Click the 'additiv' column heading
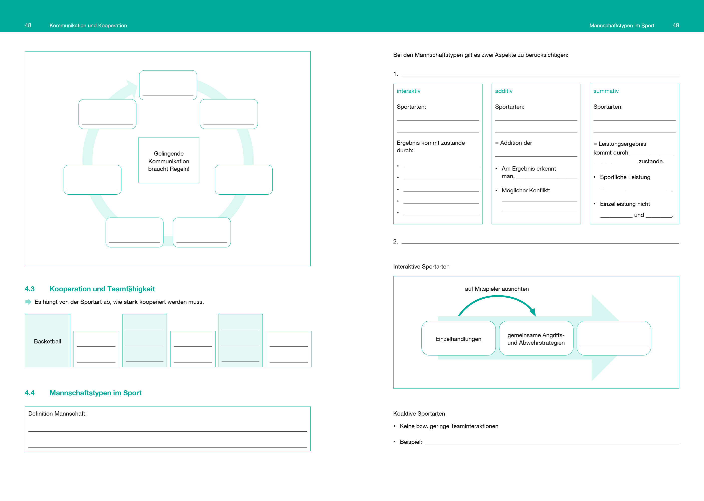The width and height of the screenshot is (704, 501). click(504, 91)
